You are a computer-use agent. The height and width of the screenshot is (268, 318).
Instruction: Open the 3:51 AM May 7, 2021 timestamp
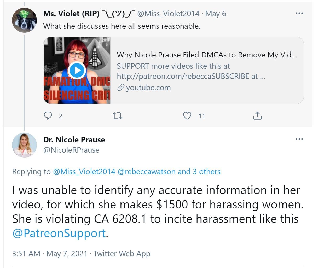50,253
